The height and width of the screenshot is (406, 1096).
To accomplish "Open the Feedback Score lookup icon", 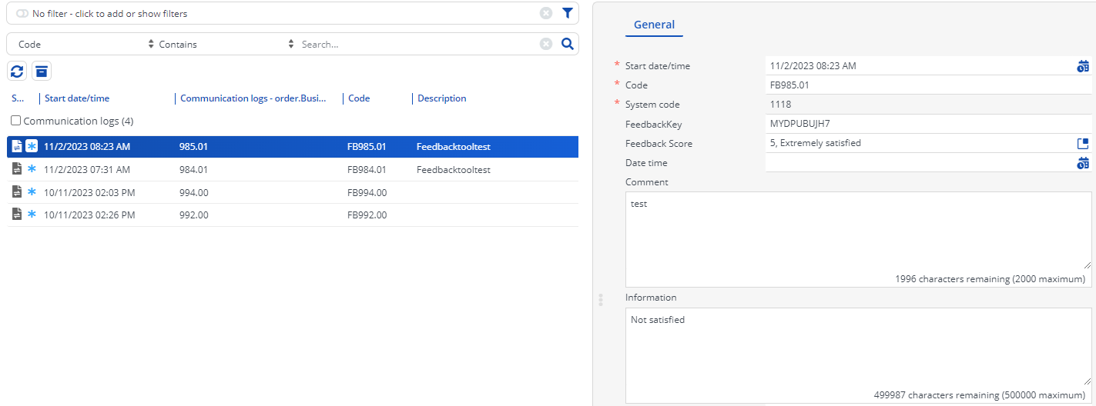I will [x=1083, y=143].
